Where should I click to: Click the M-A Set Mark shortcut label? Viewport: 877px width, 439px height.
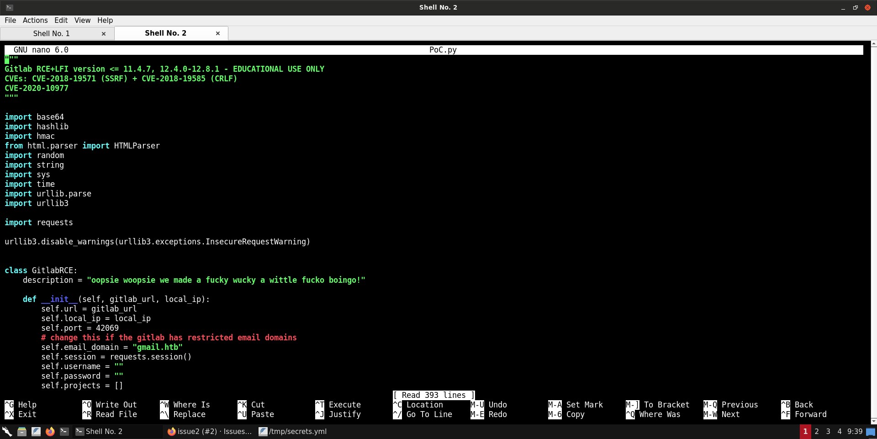click(576, 405)
